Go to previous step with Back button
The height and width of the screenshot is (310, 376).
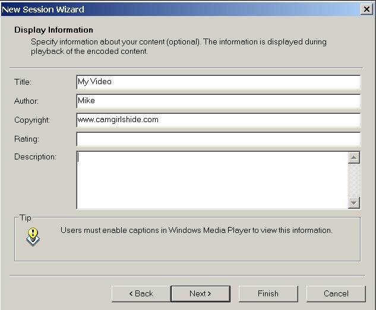point(141,294)
